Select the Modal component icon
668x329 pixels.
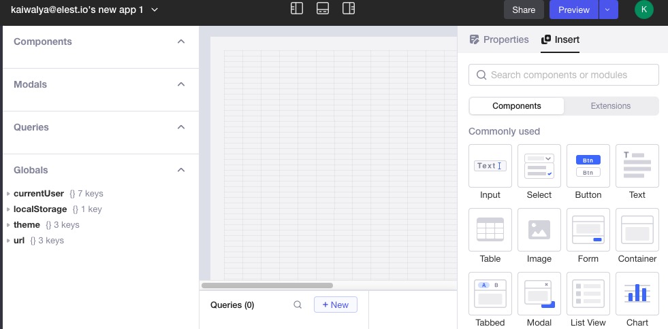coord(539,293)
